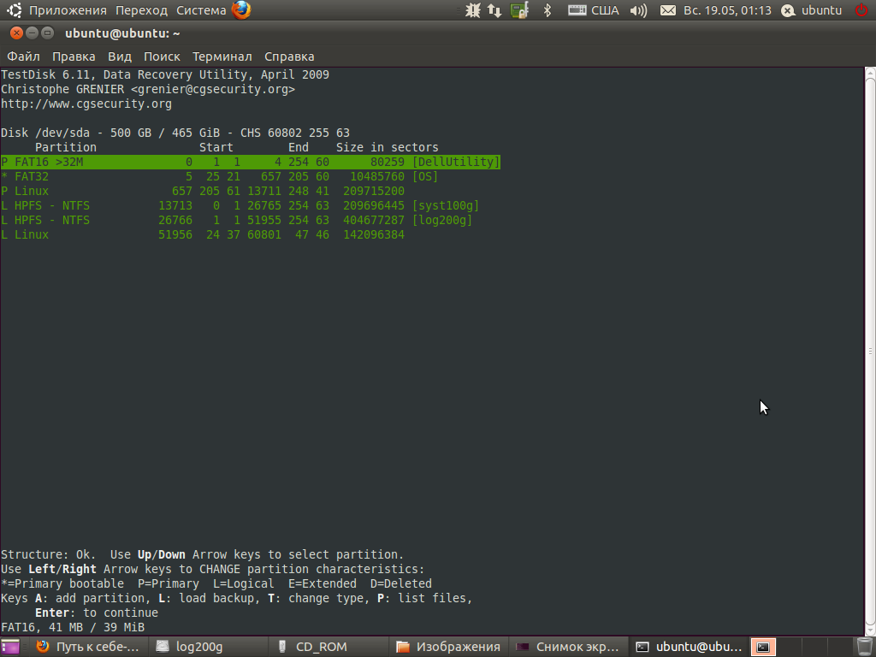Open the Файл menu
Screen dimensions: 876x657
[x=23, y=56]
